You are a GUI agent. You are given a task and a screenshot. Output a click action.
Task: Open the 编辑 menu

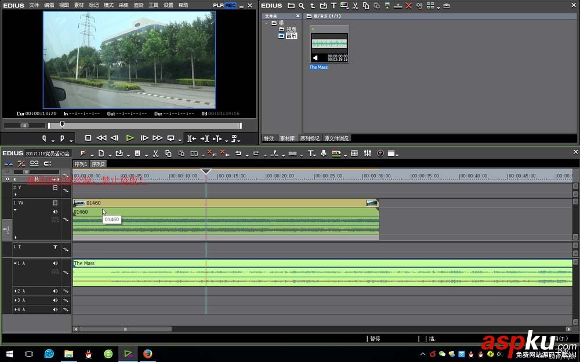coord(49,5)
